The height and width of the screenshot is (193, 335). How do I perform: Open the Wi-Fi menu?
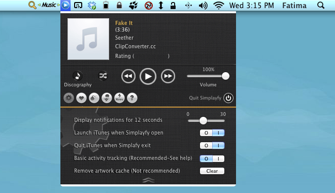[219, 6]
